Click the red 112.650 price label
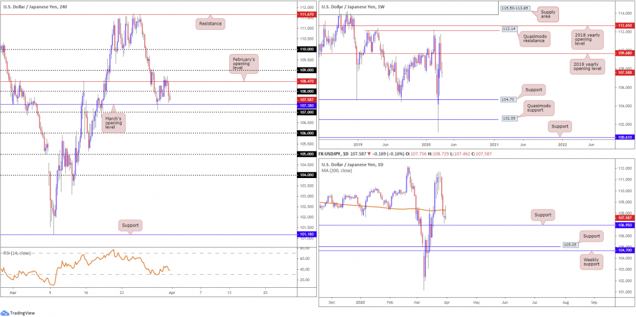636x317 pixels. click(x=625, y=25)
